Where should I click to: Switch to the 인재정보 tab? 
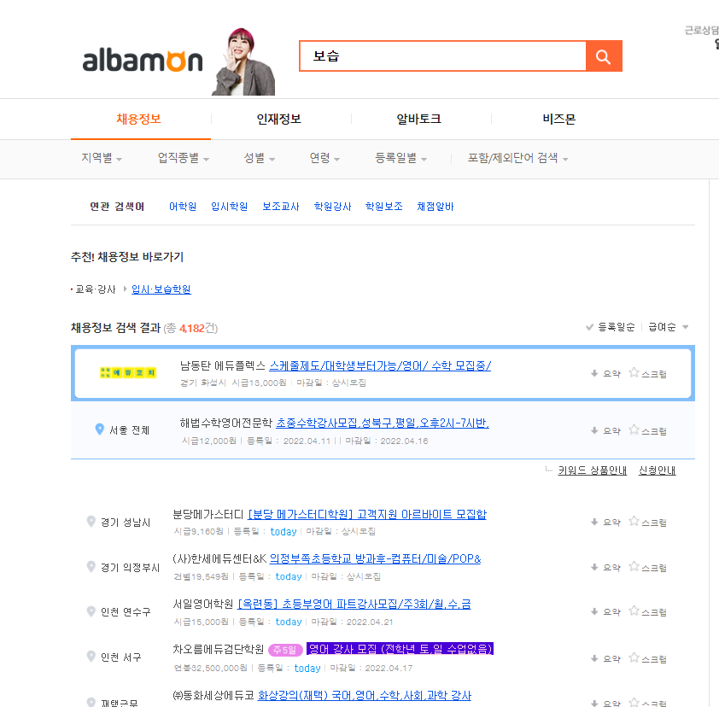click(278, 120)
